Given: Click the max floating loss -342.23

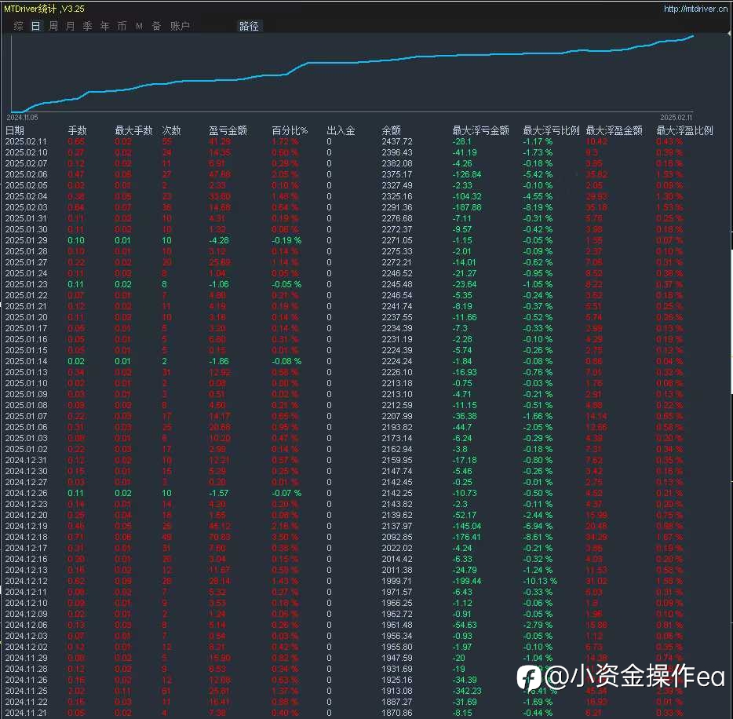Looking at the screenshot, I should [x=467, y=691].
